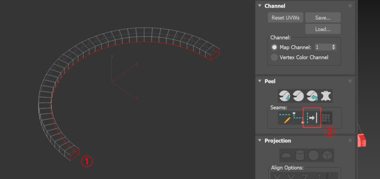Click the Map Channel number field

[323, 47]
